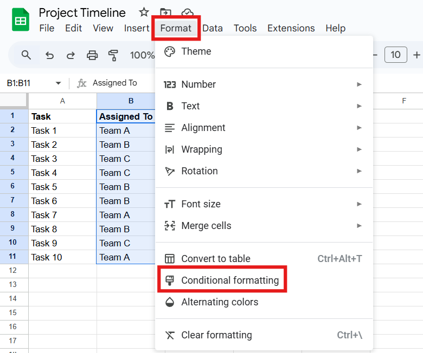The width and height of the screenshot is (423, 353).
Task: Select the Paint format roller icon
Action: [113, 55]
